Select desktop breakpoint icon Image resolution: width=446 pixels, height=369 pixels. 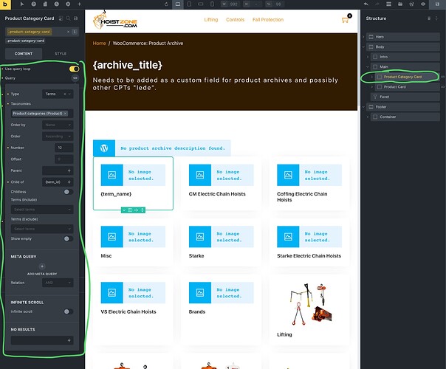click(x=178, y=4)
